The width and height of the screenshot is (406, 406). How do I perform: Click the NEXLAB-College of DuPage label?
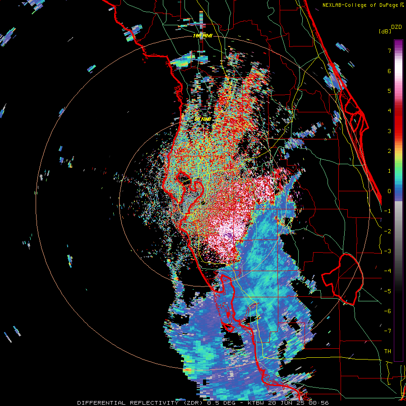pos(361,5)
